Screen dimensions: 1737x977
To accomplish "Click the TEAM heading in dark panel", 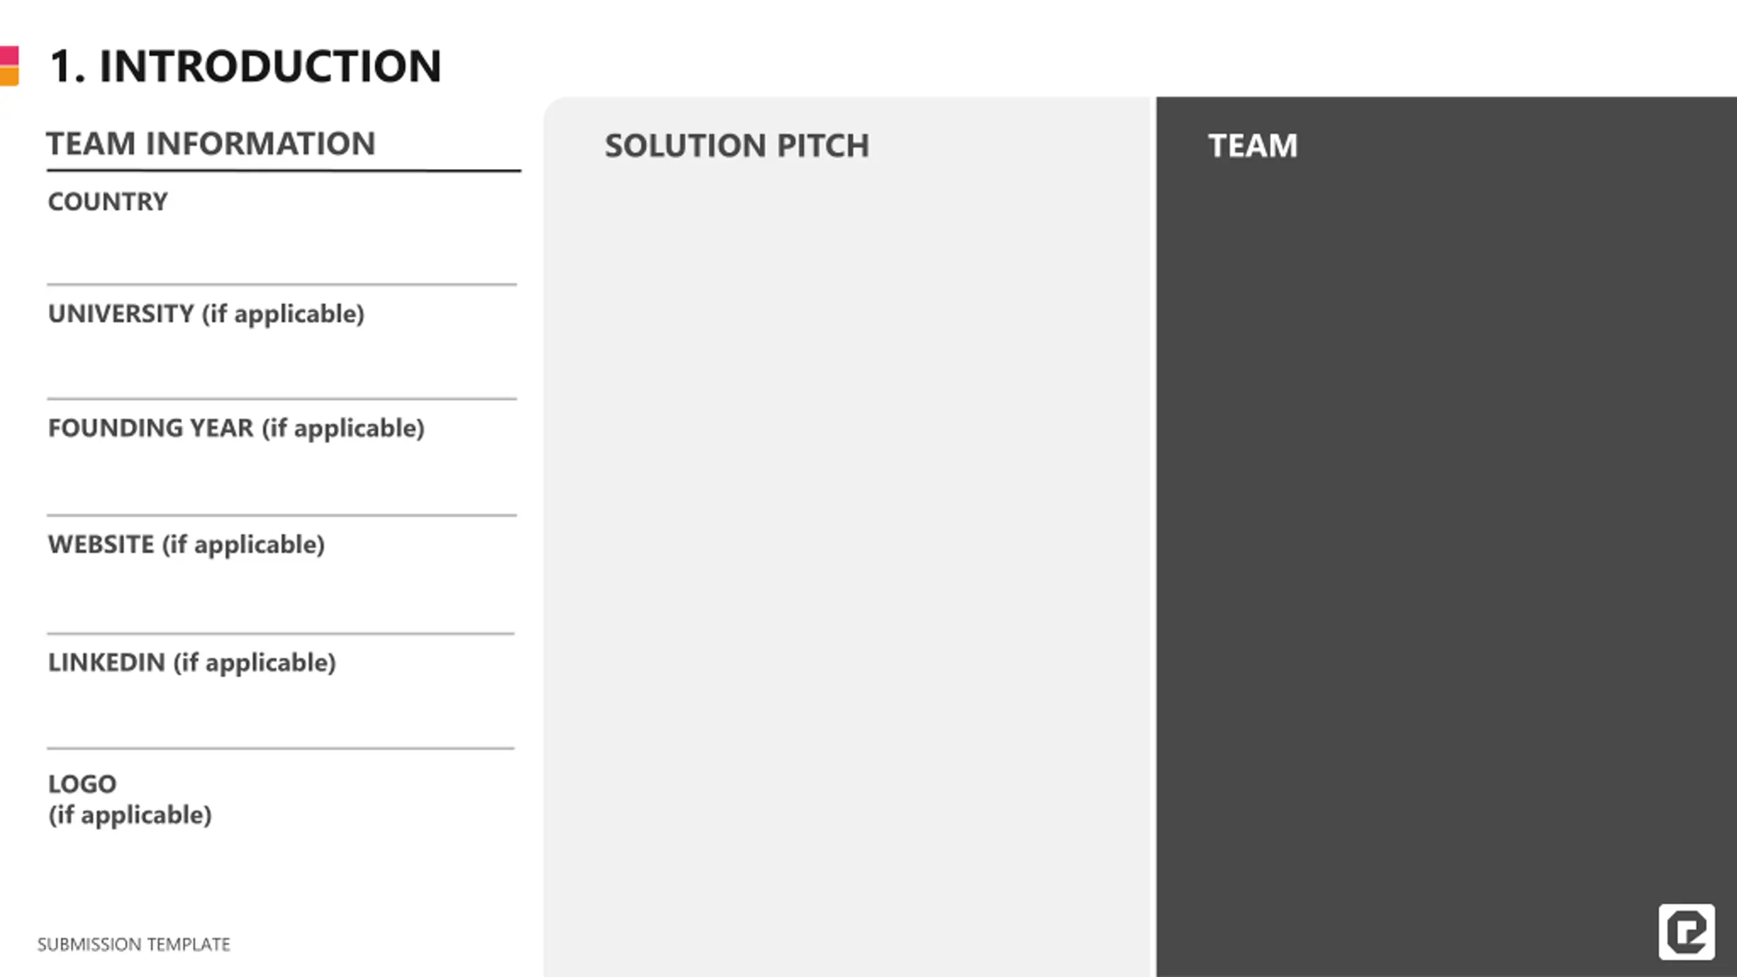I will (x=1253, y=145).
